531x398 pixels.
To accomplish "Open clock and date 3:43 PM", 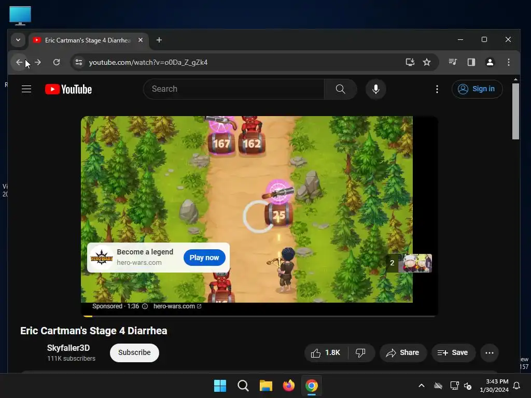I will pos(494,386).
